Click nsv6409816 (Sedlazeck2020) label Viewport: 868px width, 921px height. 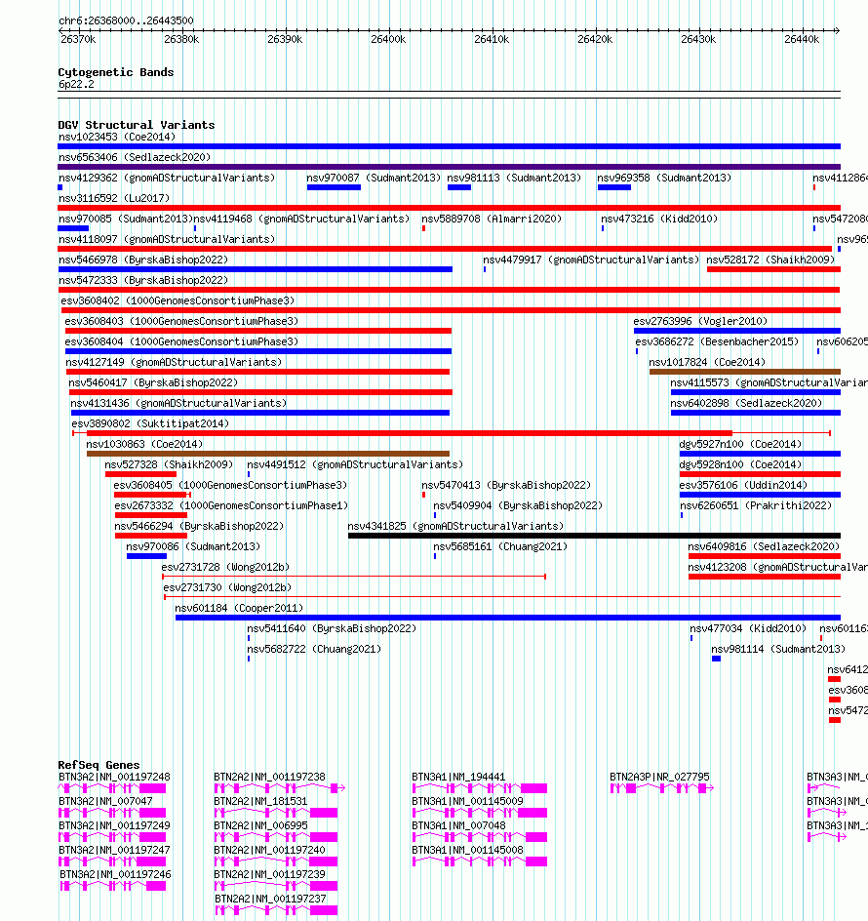click(764, 546)
